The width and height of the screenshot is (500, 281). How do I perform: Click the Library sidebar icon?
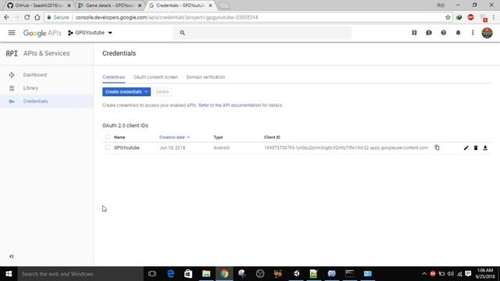pyautogui.click(x=12, y=88)
